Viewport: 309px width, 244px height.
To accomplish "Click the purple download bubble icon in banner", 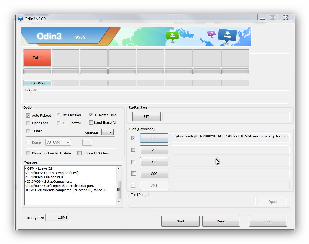I will [211, 34].
